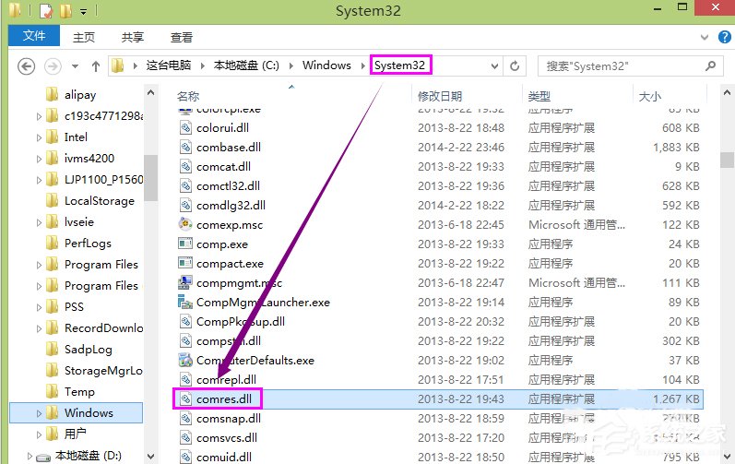Go forward with the Forward arrow button
Viewport: 735px width, 464px height.
click(x=53, y=66)
